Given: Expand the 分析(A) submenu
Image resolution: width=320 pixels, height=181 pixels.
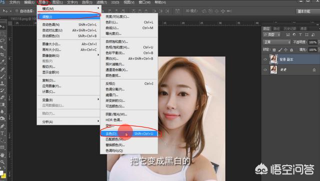Looking at the screenshot, I should pyautogui.click(x=68, y=121).
